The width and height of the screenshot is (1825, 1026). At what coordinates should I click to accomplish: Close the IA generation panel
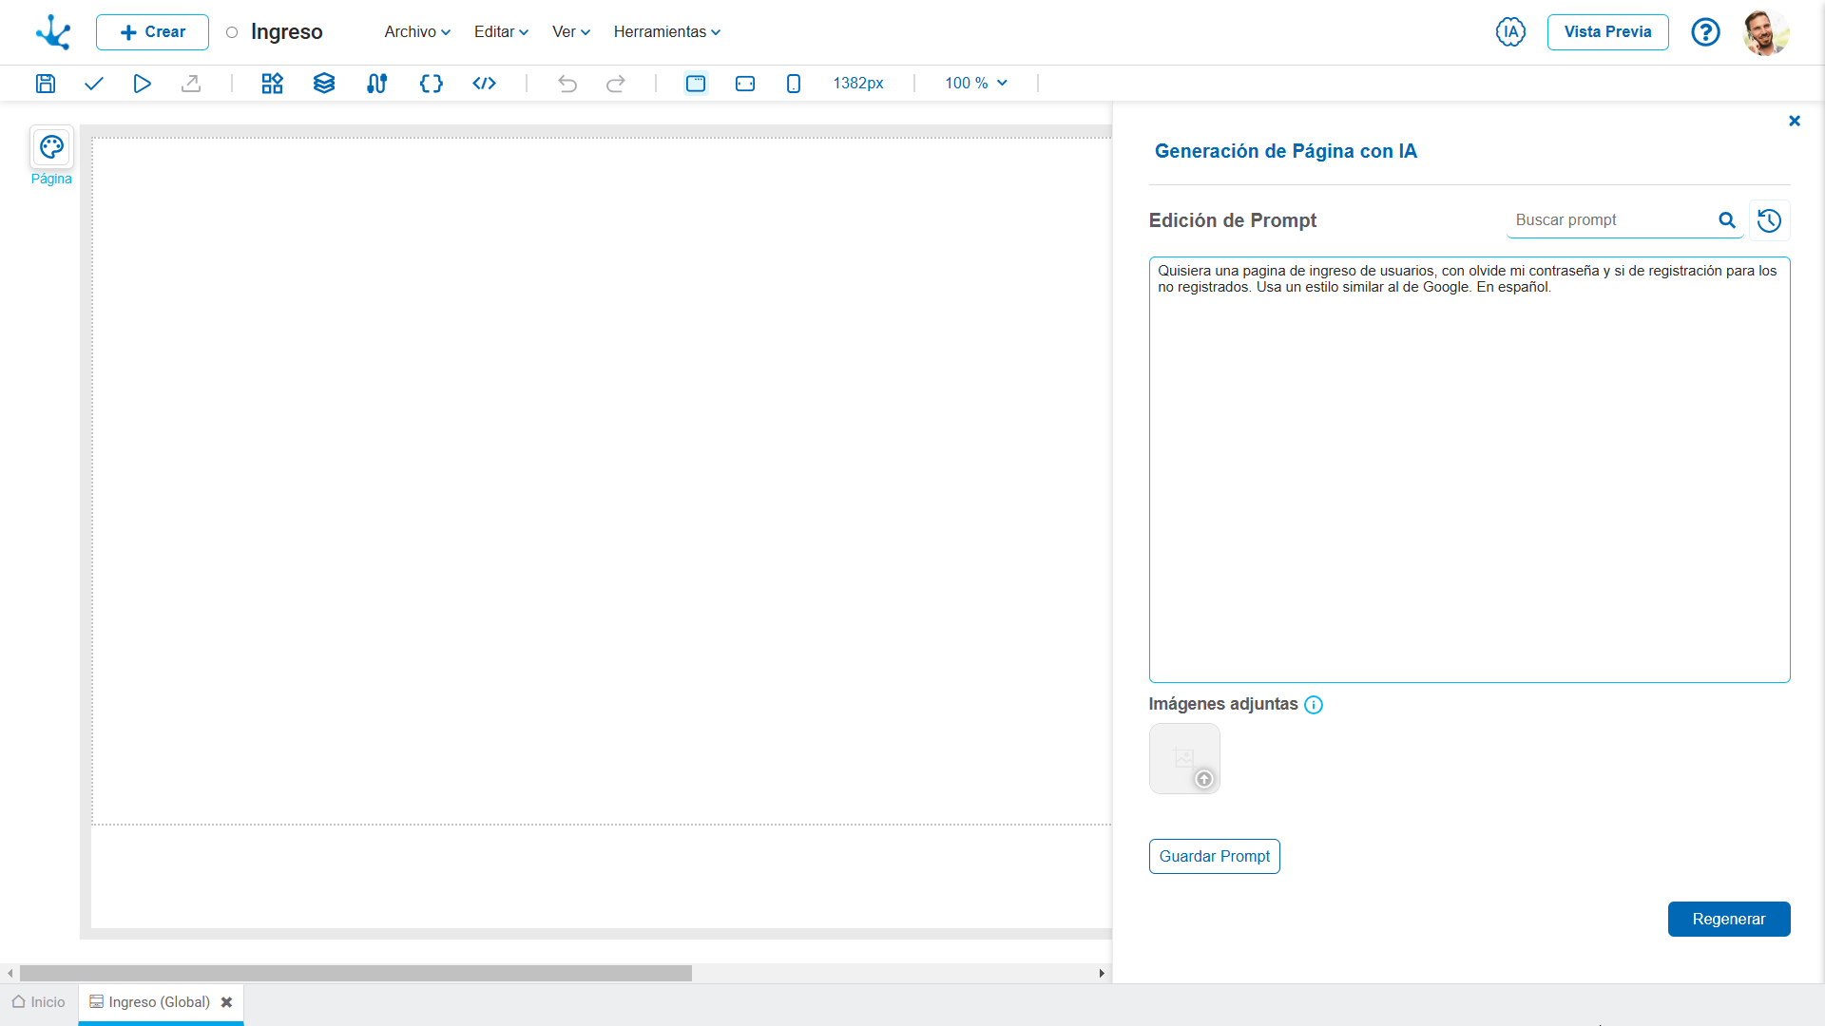[1795, 121]
